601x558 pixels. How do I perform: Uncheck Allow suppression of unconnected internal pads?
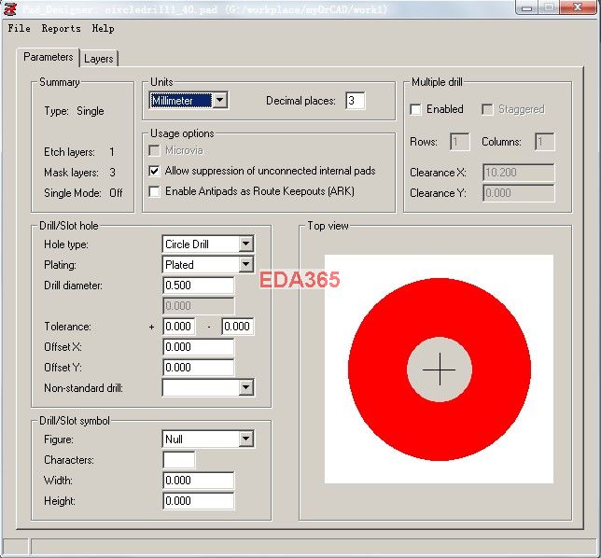[154, 171]
